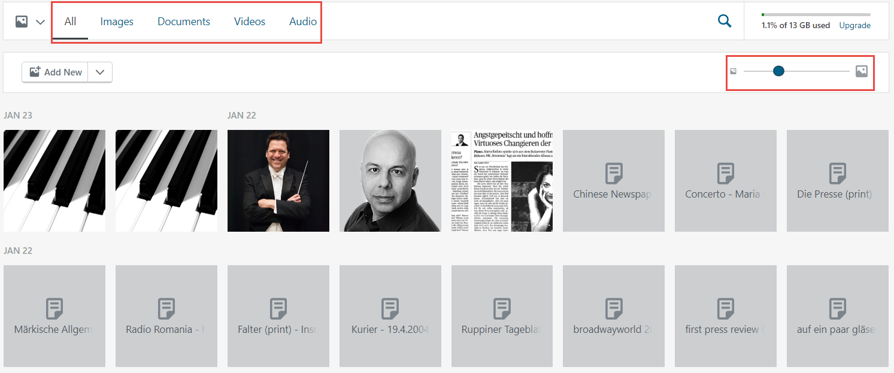Switch to the Documents tab
Screen dimensions: 894x373
coord(183,22)
